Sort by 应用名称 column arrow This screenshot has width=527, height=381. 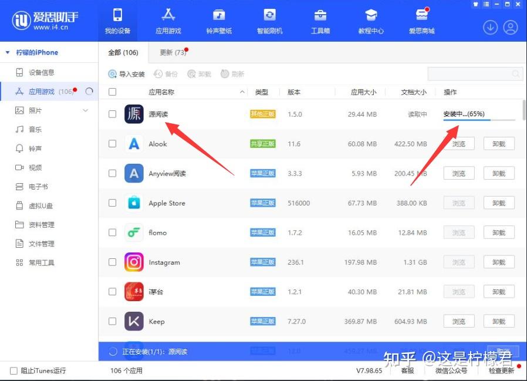click(x=242, y=92)
